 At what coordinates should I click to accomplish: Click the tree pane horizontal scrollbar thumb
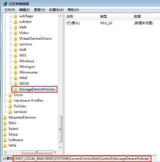click(37, 152)
